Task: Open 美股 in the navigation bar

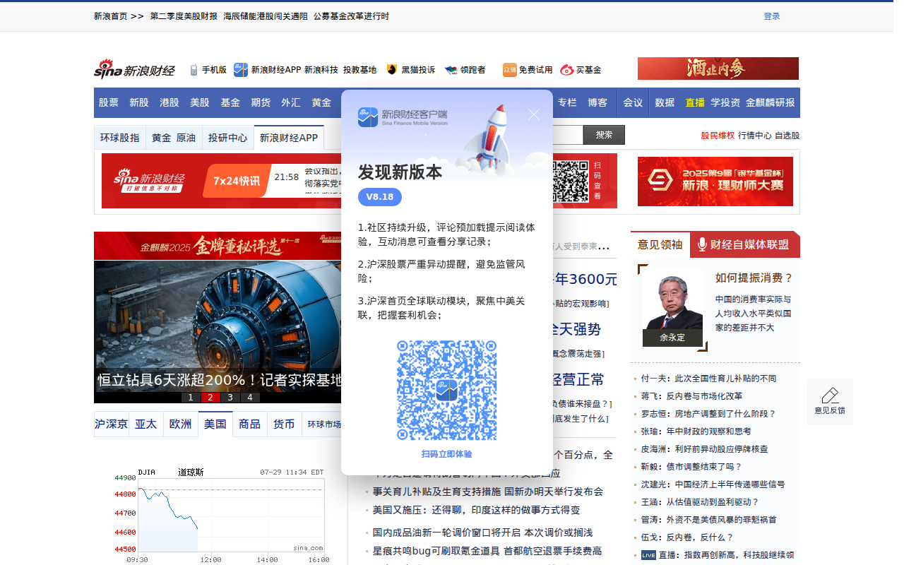Action: coord(200,102)
